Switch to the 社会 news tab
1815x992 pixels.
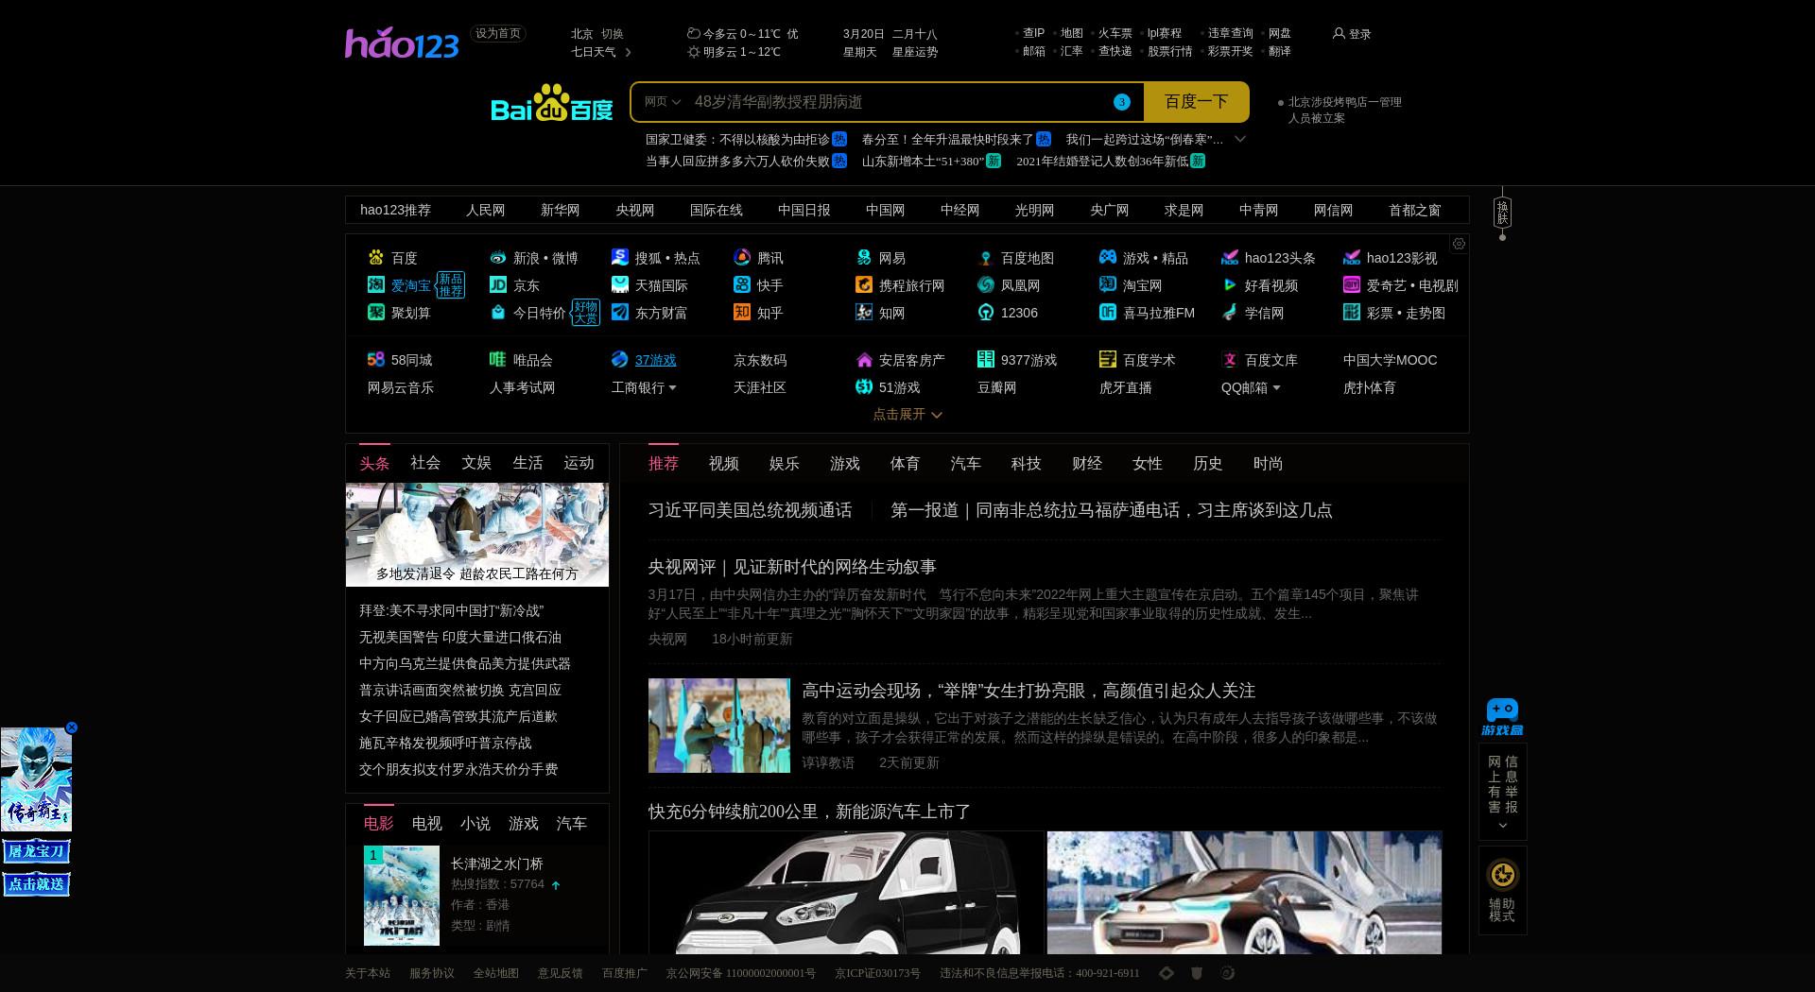425,463
